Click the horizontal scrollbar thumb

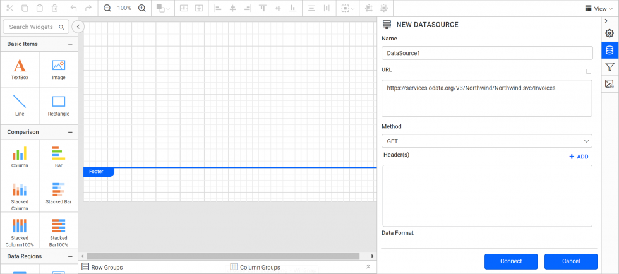pos(223,256)
